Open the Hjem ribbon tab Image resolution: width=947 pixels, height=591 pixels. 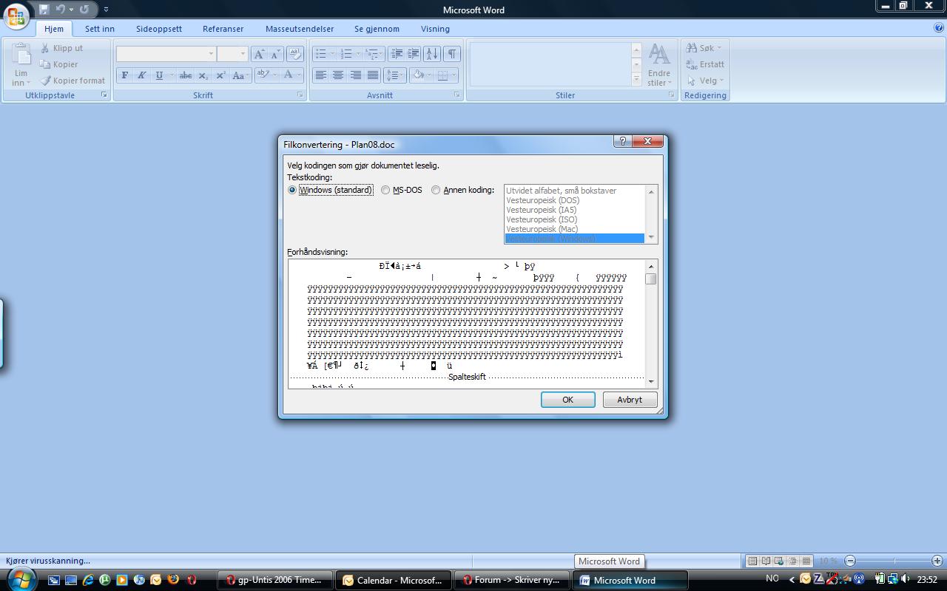click(53, 29)
